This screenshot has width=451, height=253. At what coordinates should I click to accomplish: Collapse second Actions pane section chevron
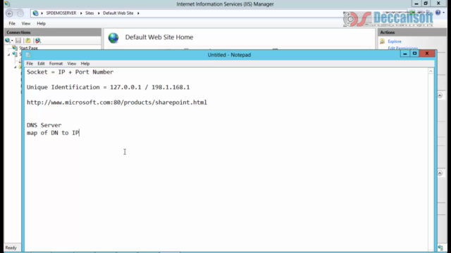[x=440, y=174]
